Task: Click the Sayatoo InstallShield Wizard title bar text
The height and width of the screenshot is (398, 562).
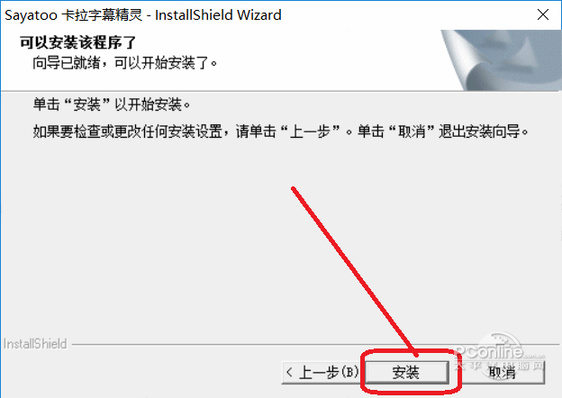Action: [x=143, y=15]
